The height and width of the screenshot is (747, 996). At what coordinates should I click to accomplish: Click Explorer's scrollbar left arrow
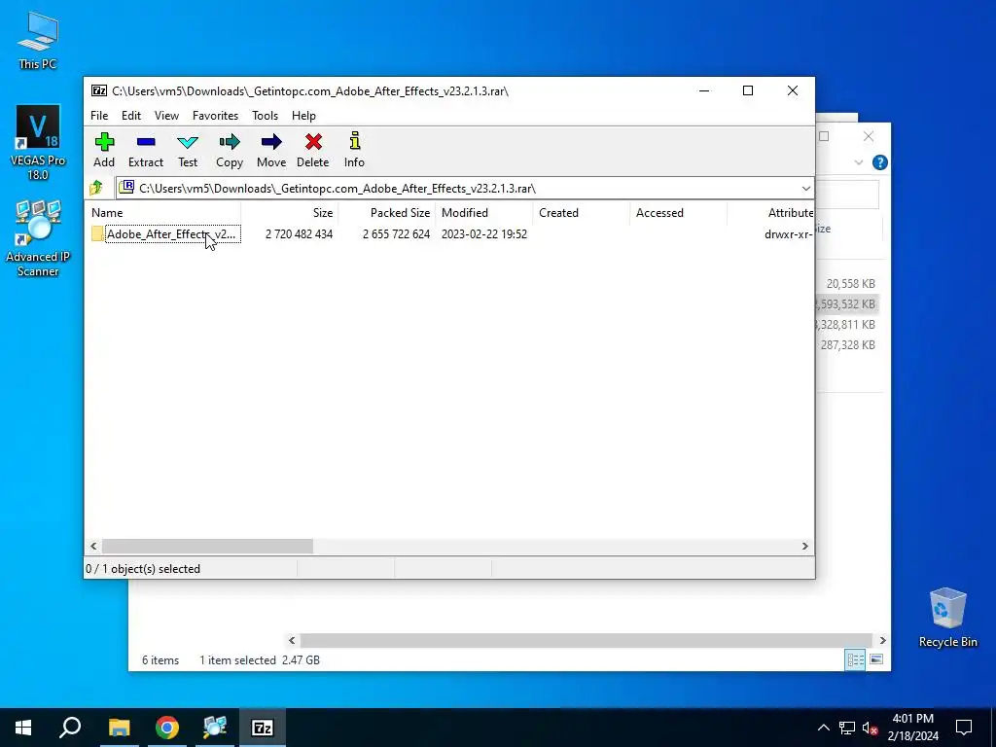(292, 640)
